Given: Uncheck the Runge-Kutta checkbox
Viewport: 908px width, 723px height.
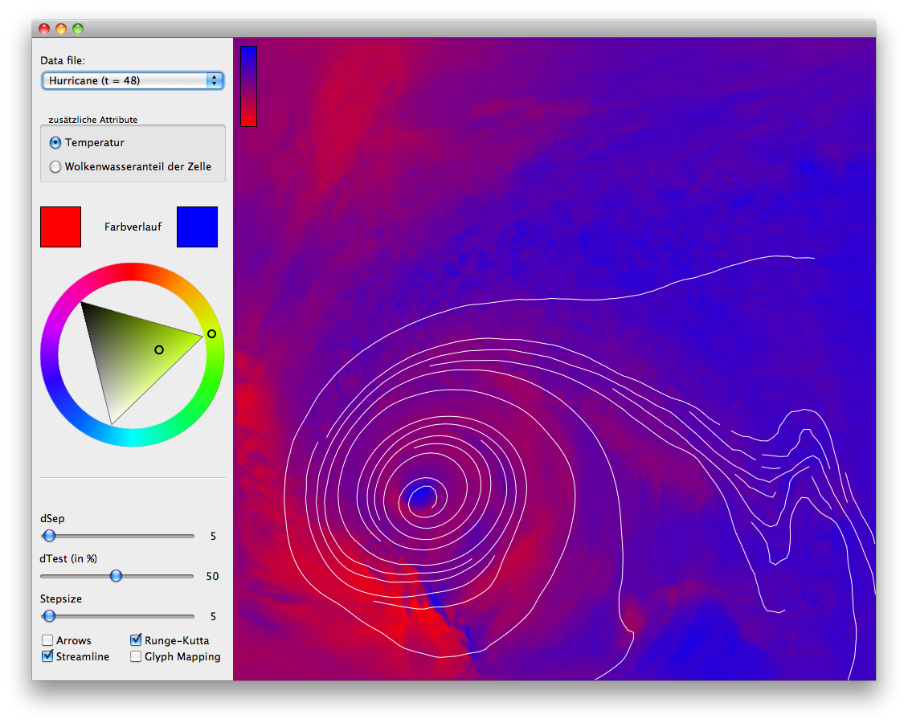Looking at the screenshot, I should (x=136, y=641).
